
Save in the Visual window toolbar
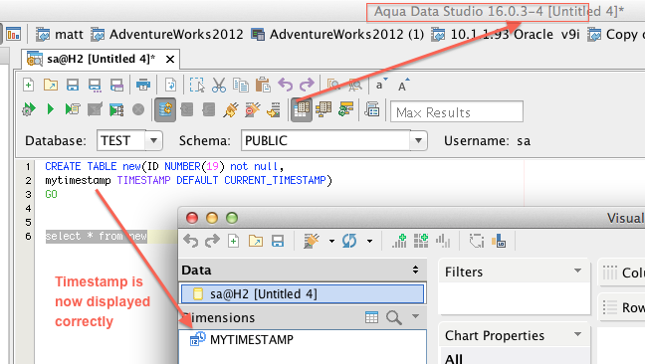click(x=278, y=241)
